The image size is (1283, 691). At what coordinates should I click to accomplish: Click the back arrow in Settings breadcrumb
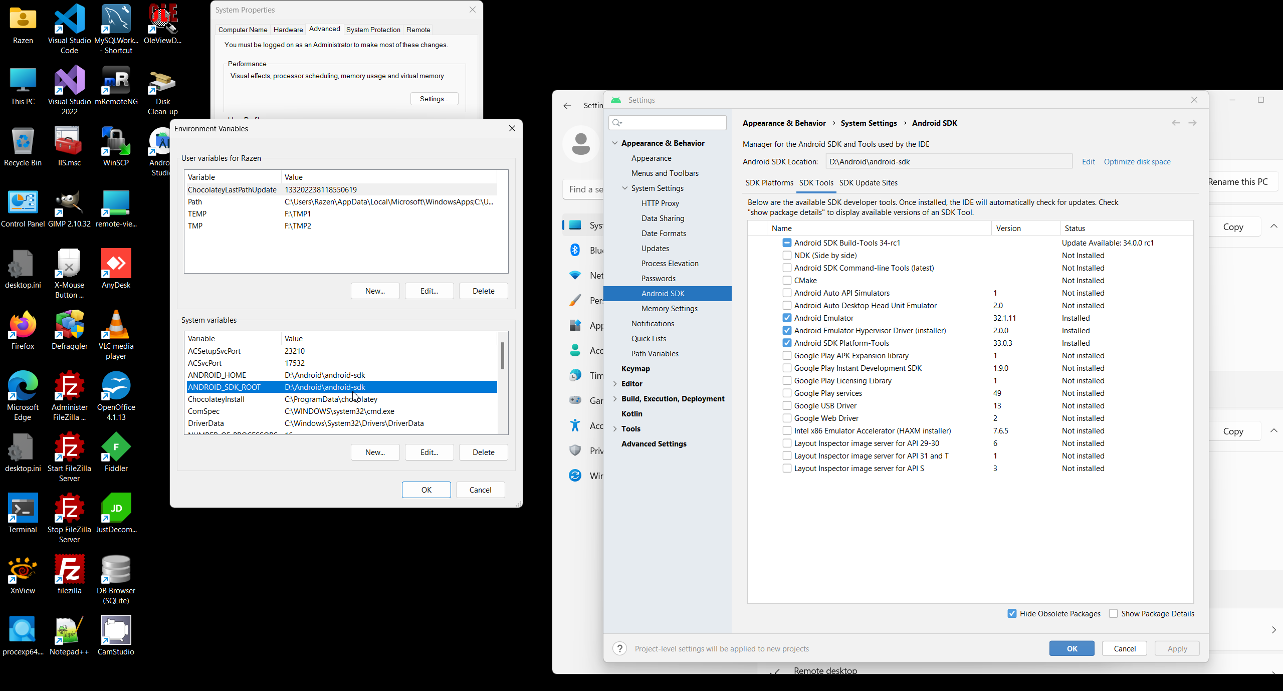coord(1176,123)
